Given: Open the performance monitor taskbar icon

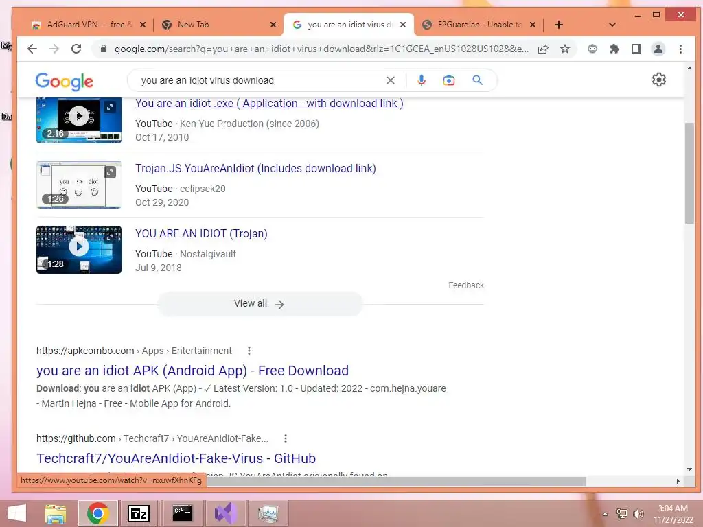Looking at the screenshot, I should 268,513.
